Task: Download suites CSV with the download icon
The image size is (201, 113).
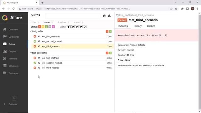Action: click(109, 16)
